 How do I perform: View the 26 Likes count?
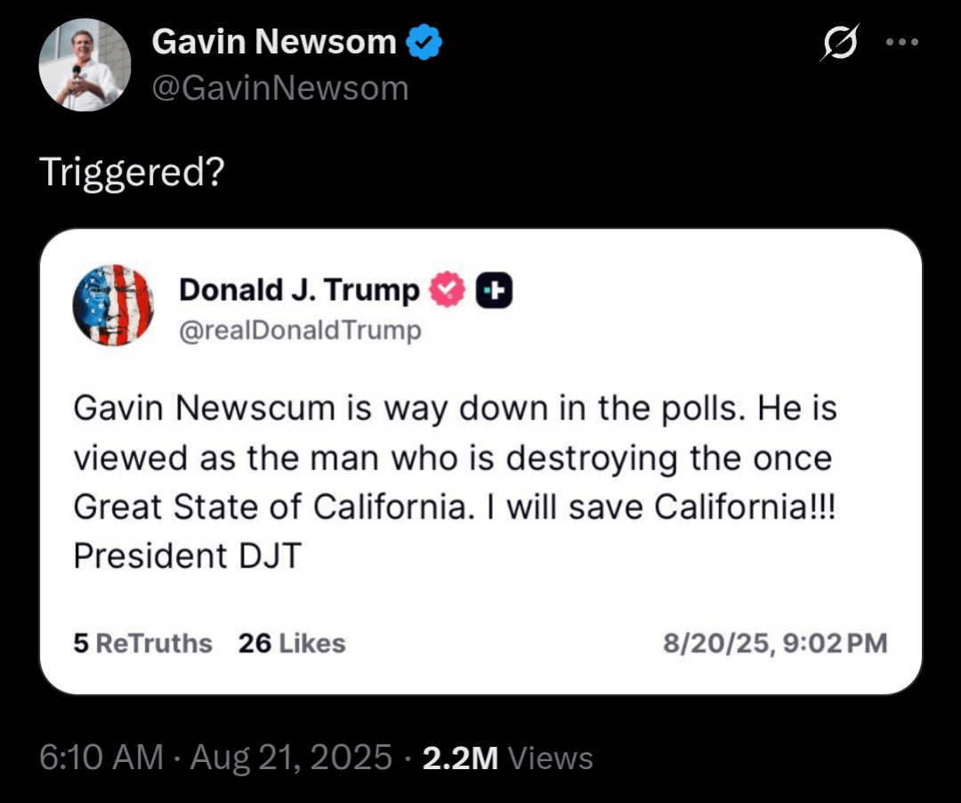pyautogui.click(x=292, y=644)
